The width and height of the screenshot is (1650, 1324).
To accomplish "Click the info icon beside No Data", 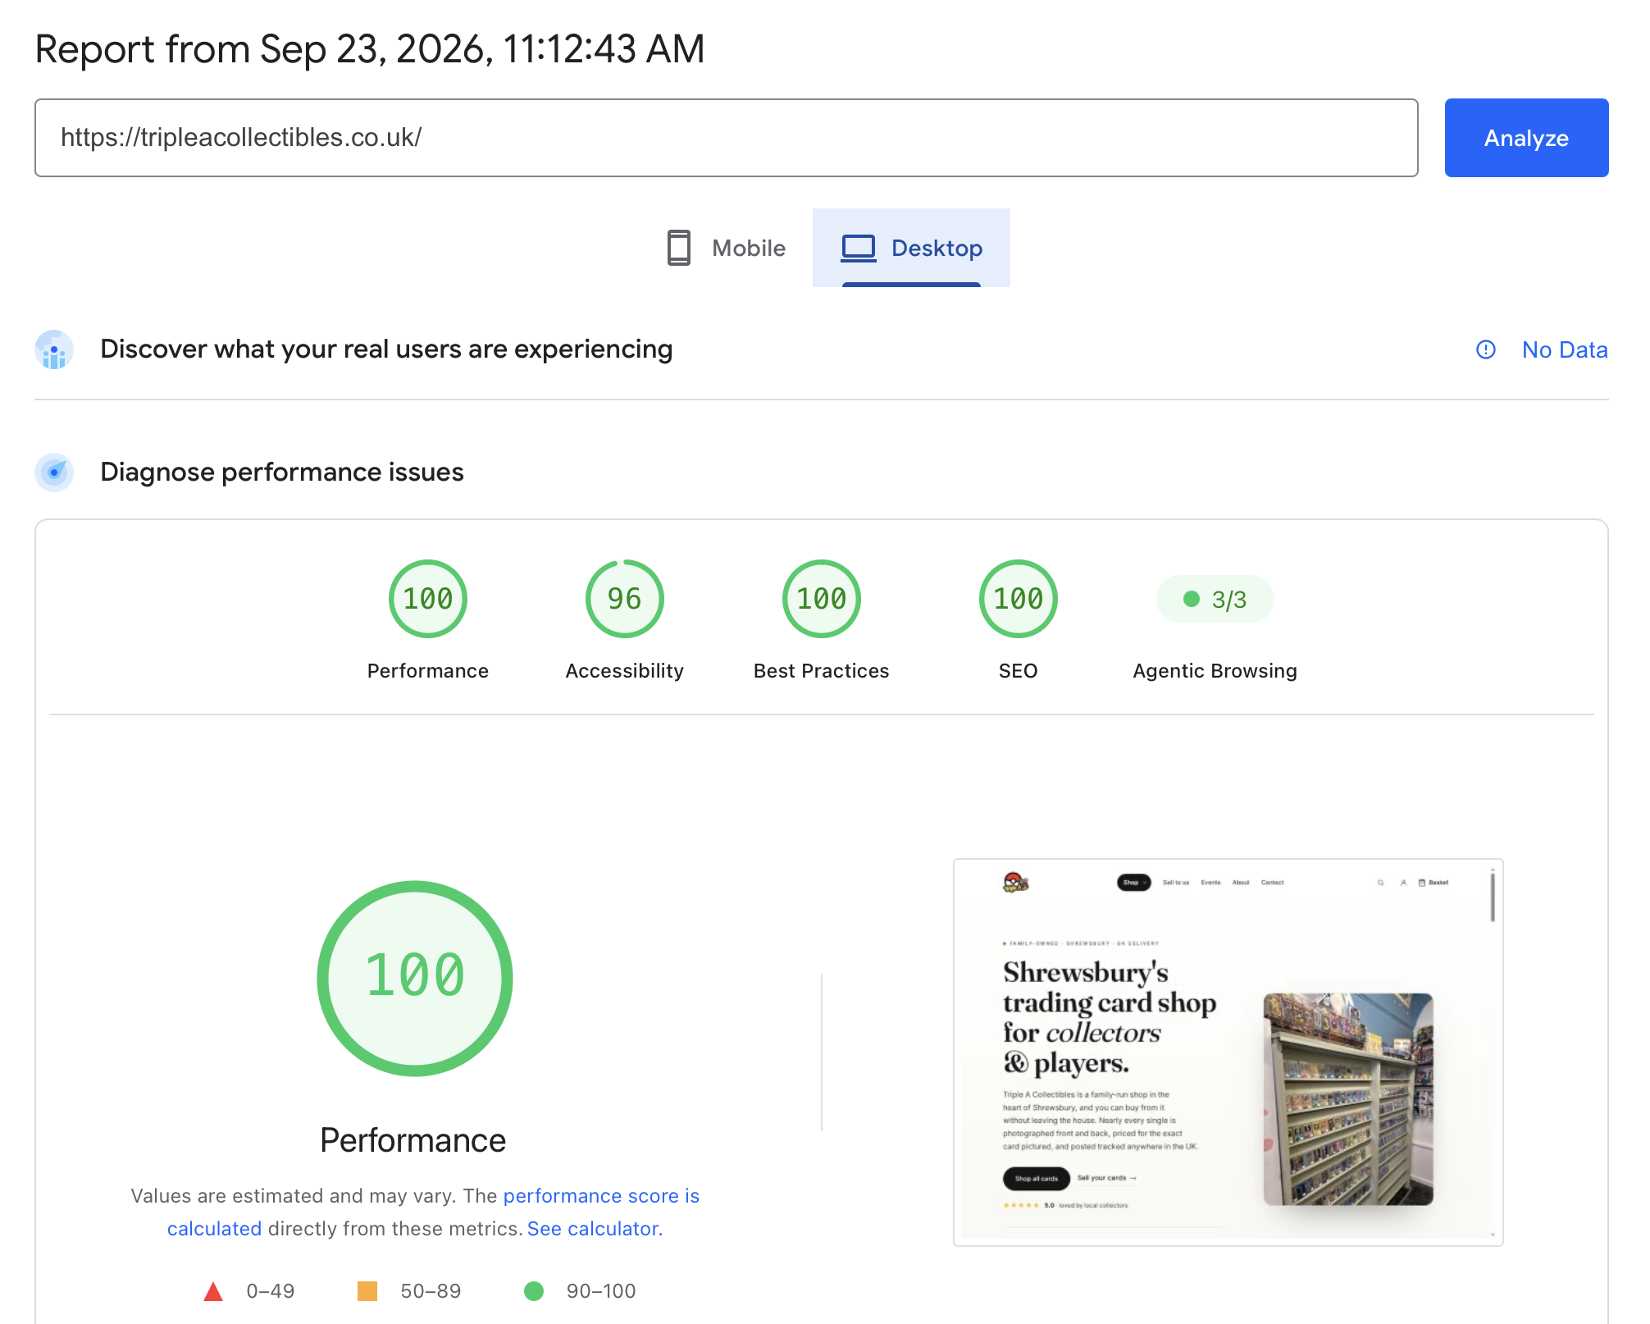I will click(1485, 349).
